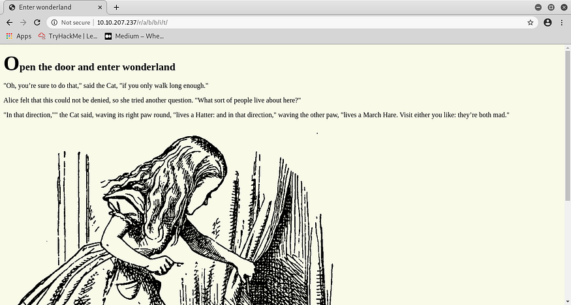
Task: Select the Enter wonderland tab
Action: tap(55, 7)
